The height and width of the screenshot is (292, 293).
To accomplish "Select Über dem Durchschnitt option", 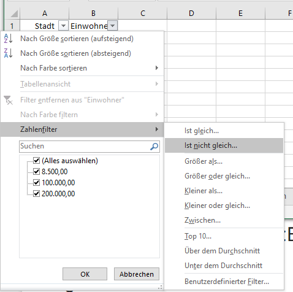I will 224,251.
